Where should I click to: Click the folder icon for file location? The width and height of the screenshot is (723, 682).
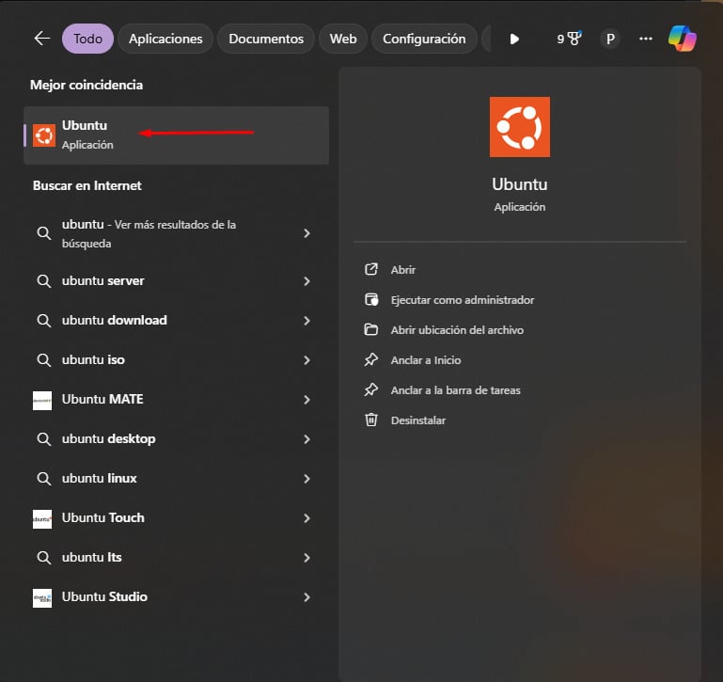371,329
